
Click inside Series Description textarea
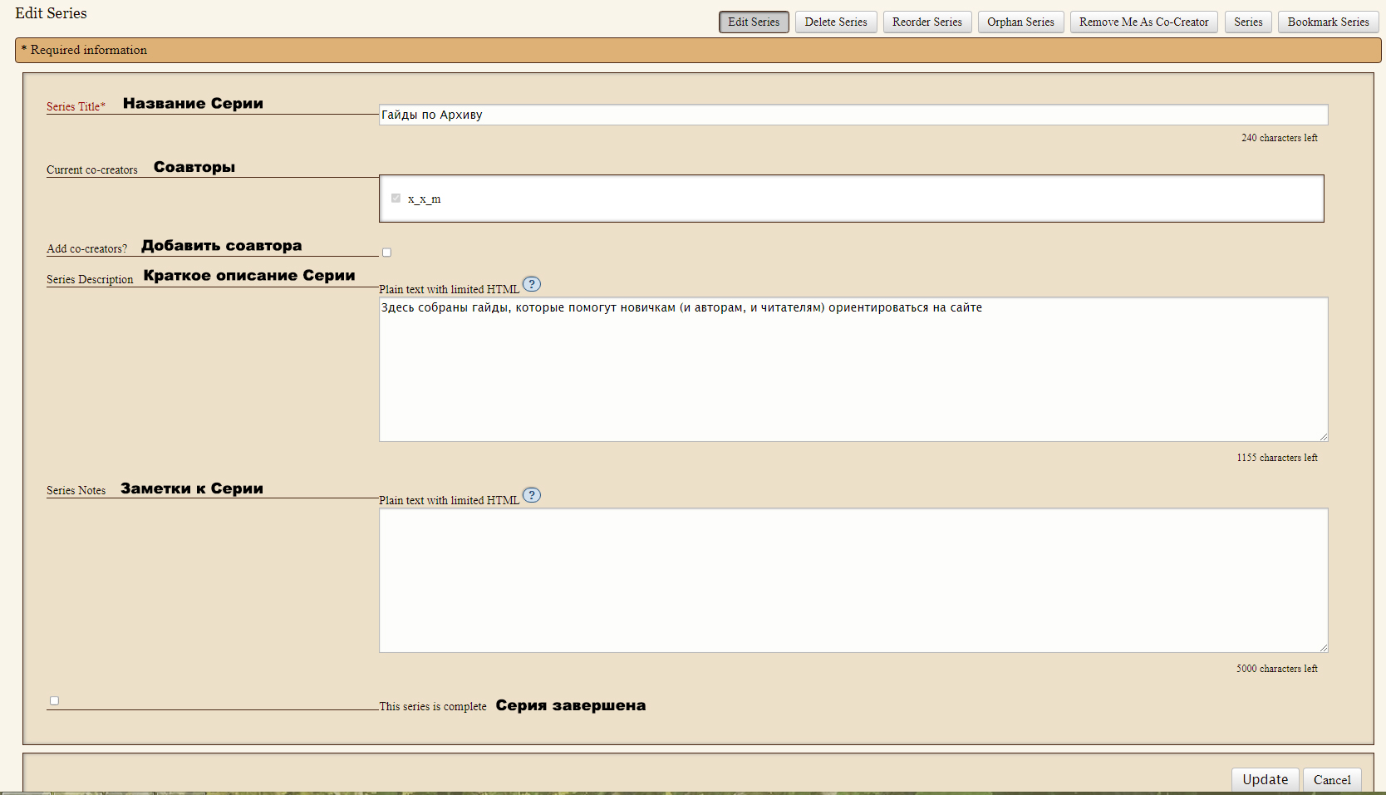click(853, 369)
